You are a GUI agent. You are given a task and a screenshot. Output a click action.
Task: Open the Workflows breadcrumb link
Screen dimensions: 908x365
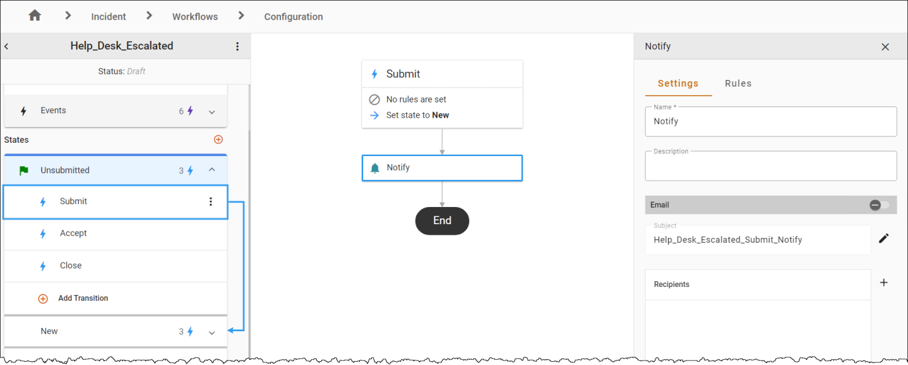(x=195, y=17)
